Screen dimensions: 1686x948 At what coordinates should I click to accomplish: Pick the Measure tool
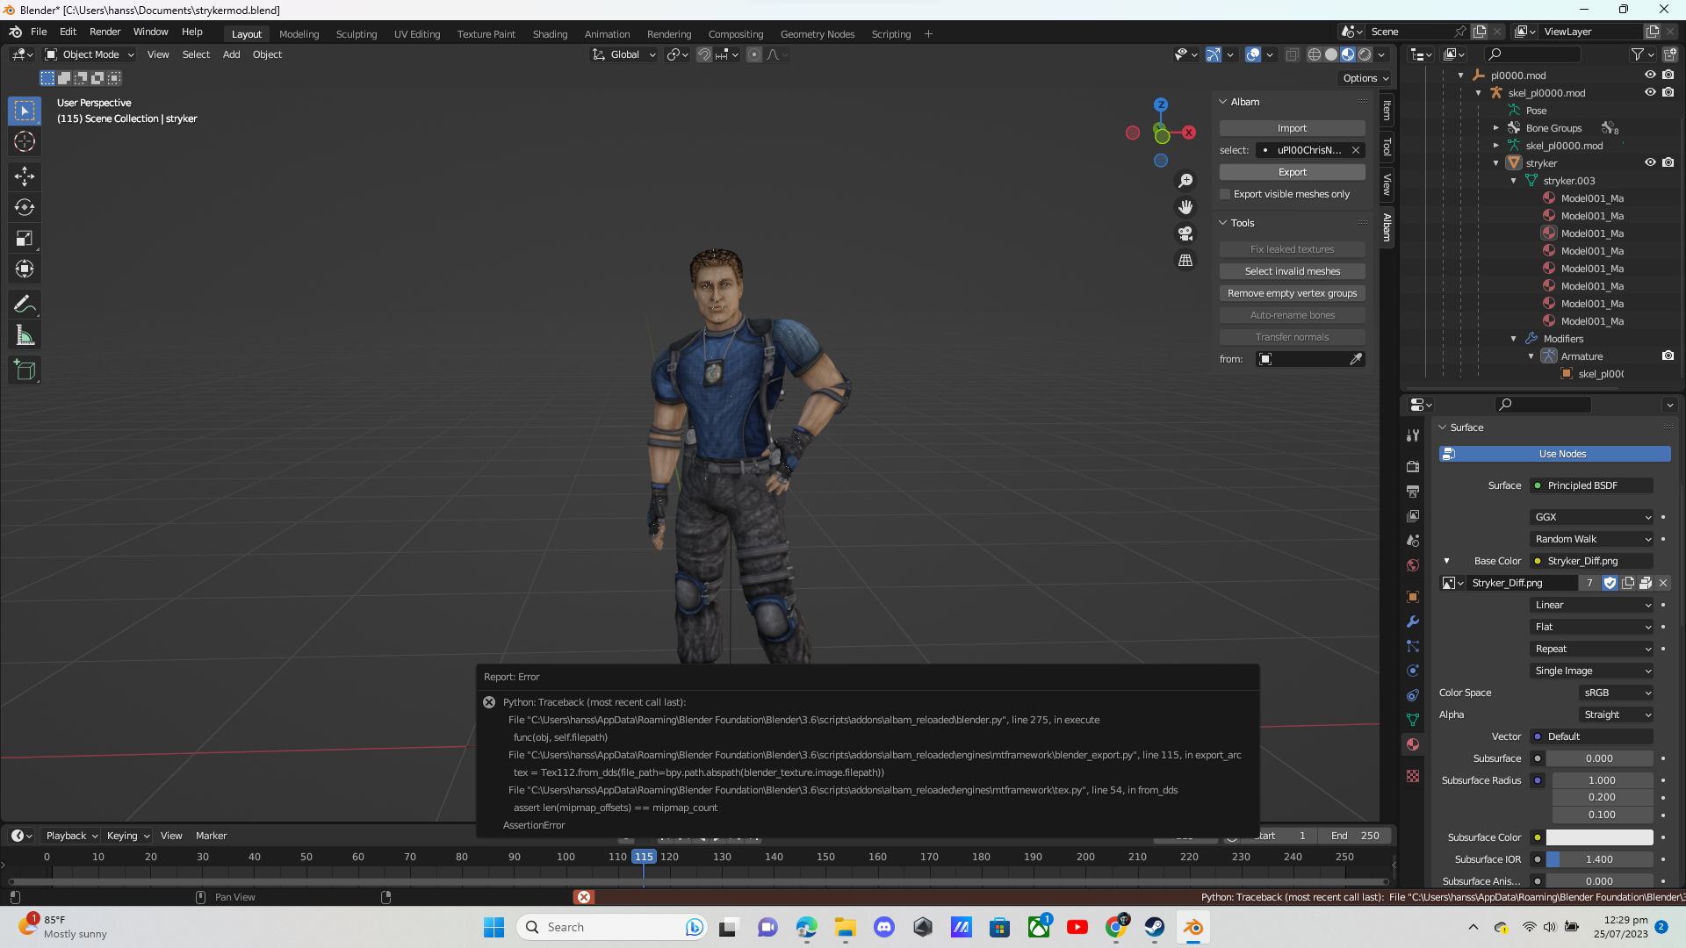[25, 334]
